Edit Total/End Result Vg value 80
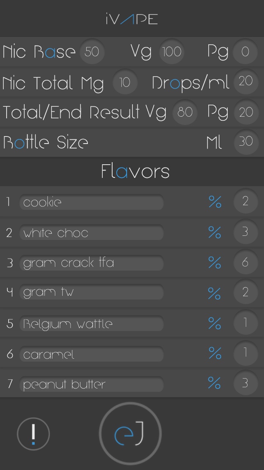Screen dimensions: 264x470 coord(185,112)
